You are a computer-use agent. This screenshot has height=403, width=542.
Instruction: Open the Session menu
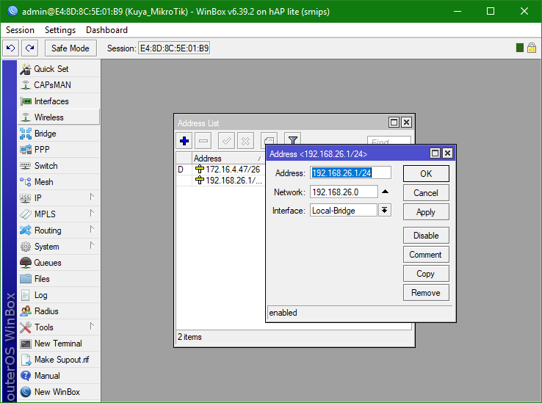[x=20, y=30]
